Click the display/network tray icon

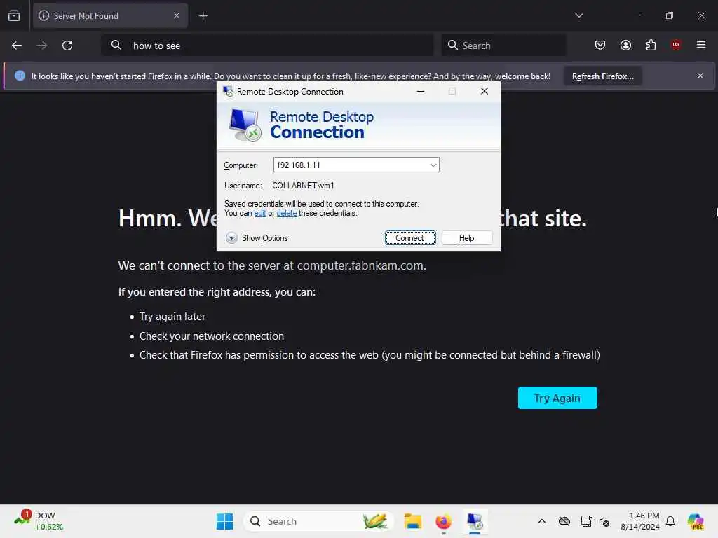(x=586, y=521)
